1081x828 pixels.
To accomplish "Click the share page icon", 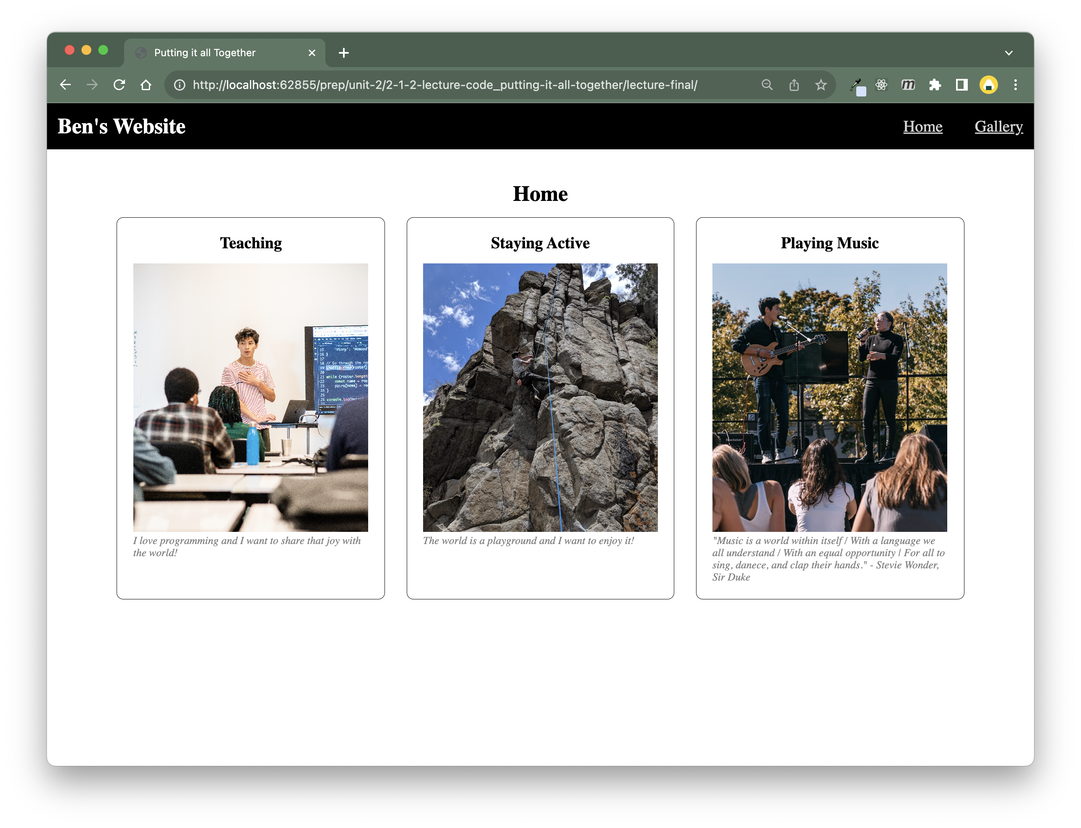I will [794, 85].
